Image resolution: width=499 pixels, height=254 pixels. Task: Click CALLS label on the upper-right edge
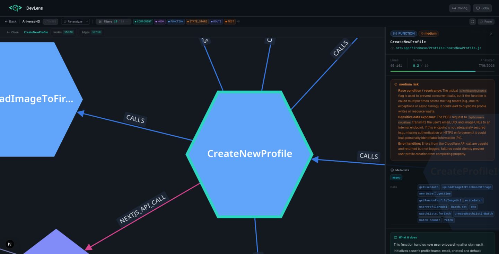pyautogui.click(x=341, y=48)
